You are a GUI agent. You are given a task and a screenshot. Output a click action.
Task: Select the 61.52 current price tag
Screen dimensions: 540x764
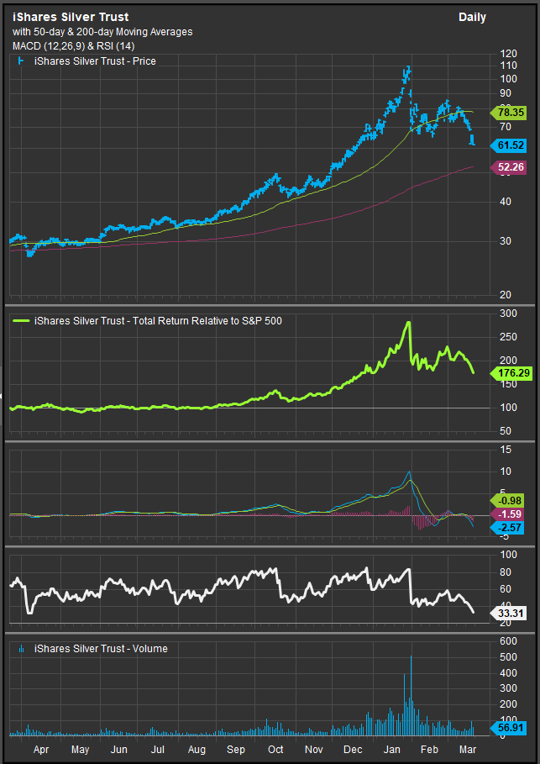tap(506, 145)
